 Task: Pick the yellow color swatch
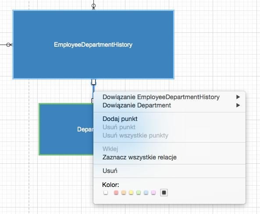click(131, 193)
